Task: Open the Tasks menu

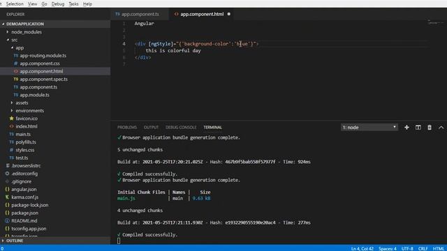Action: pos(73,4)
